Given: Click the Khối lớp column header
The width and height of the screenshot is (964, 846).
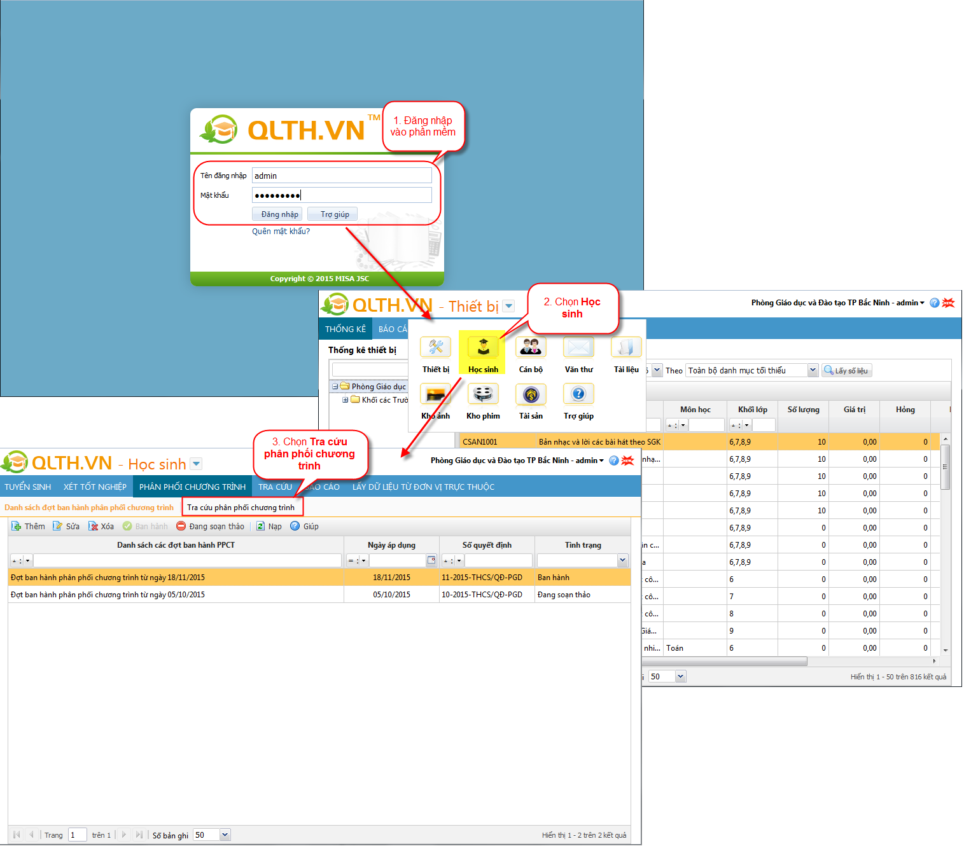Looking at the screenshot, I should pos(752,409).
